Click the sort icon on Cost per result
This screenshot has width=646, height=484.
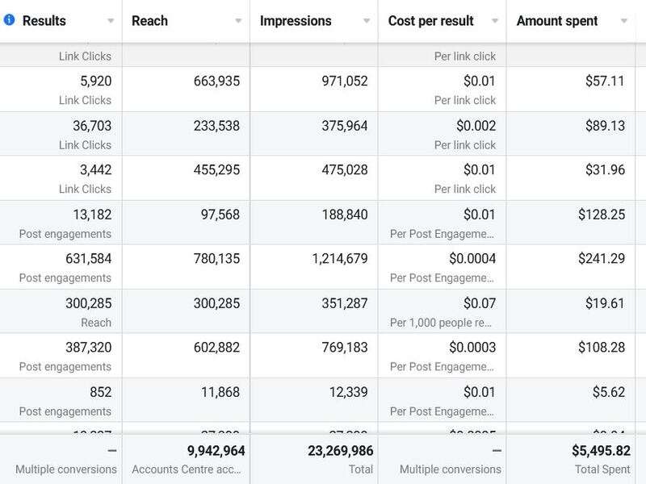pyautogui.click(x=495, y=21)
